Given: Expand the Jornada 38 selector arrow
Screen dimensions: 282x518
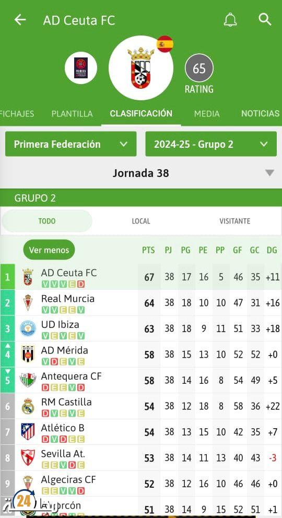Looking at the screenshot, I should [270, 173].
